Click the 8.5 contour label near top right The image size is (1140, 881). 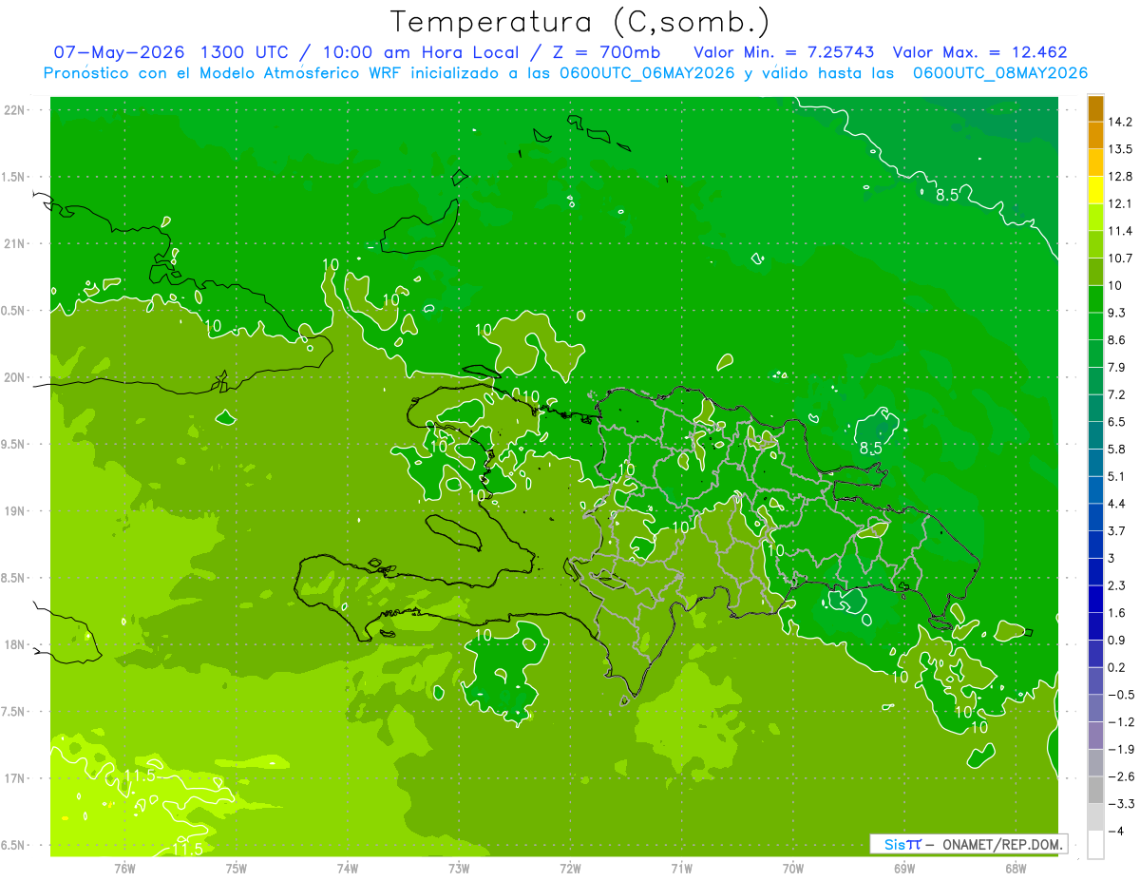click(x=946, y=195)
